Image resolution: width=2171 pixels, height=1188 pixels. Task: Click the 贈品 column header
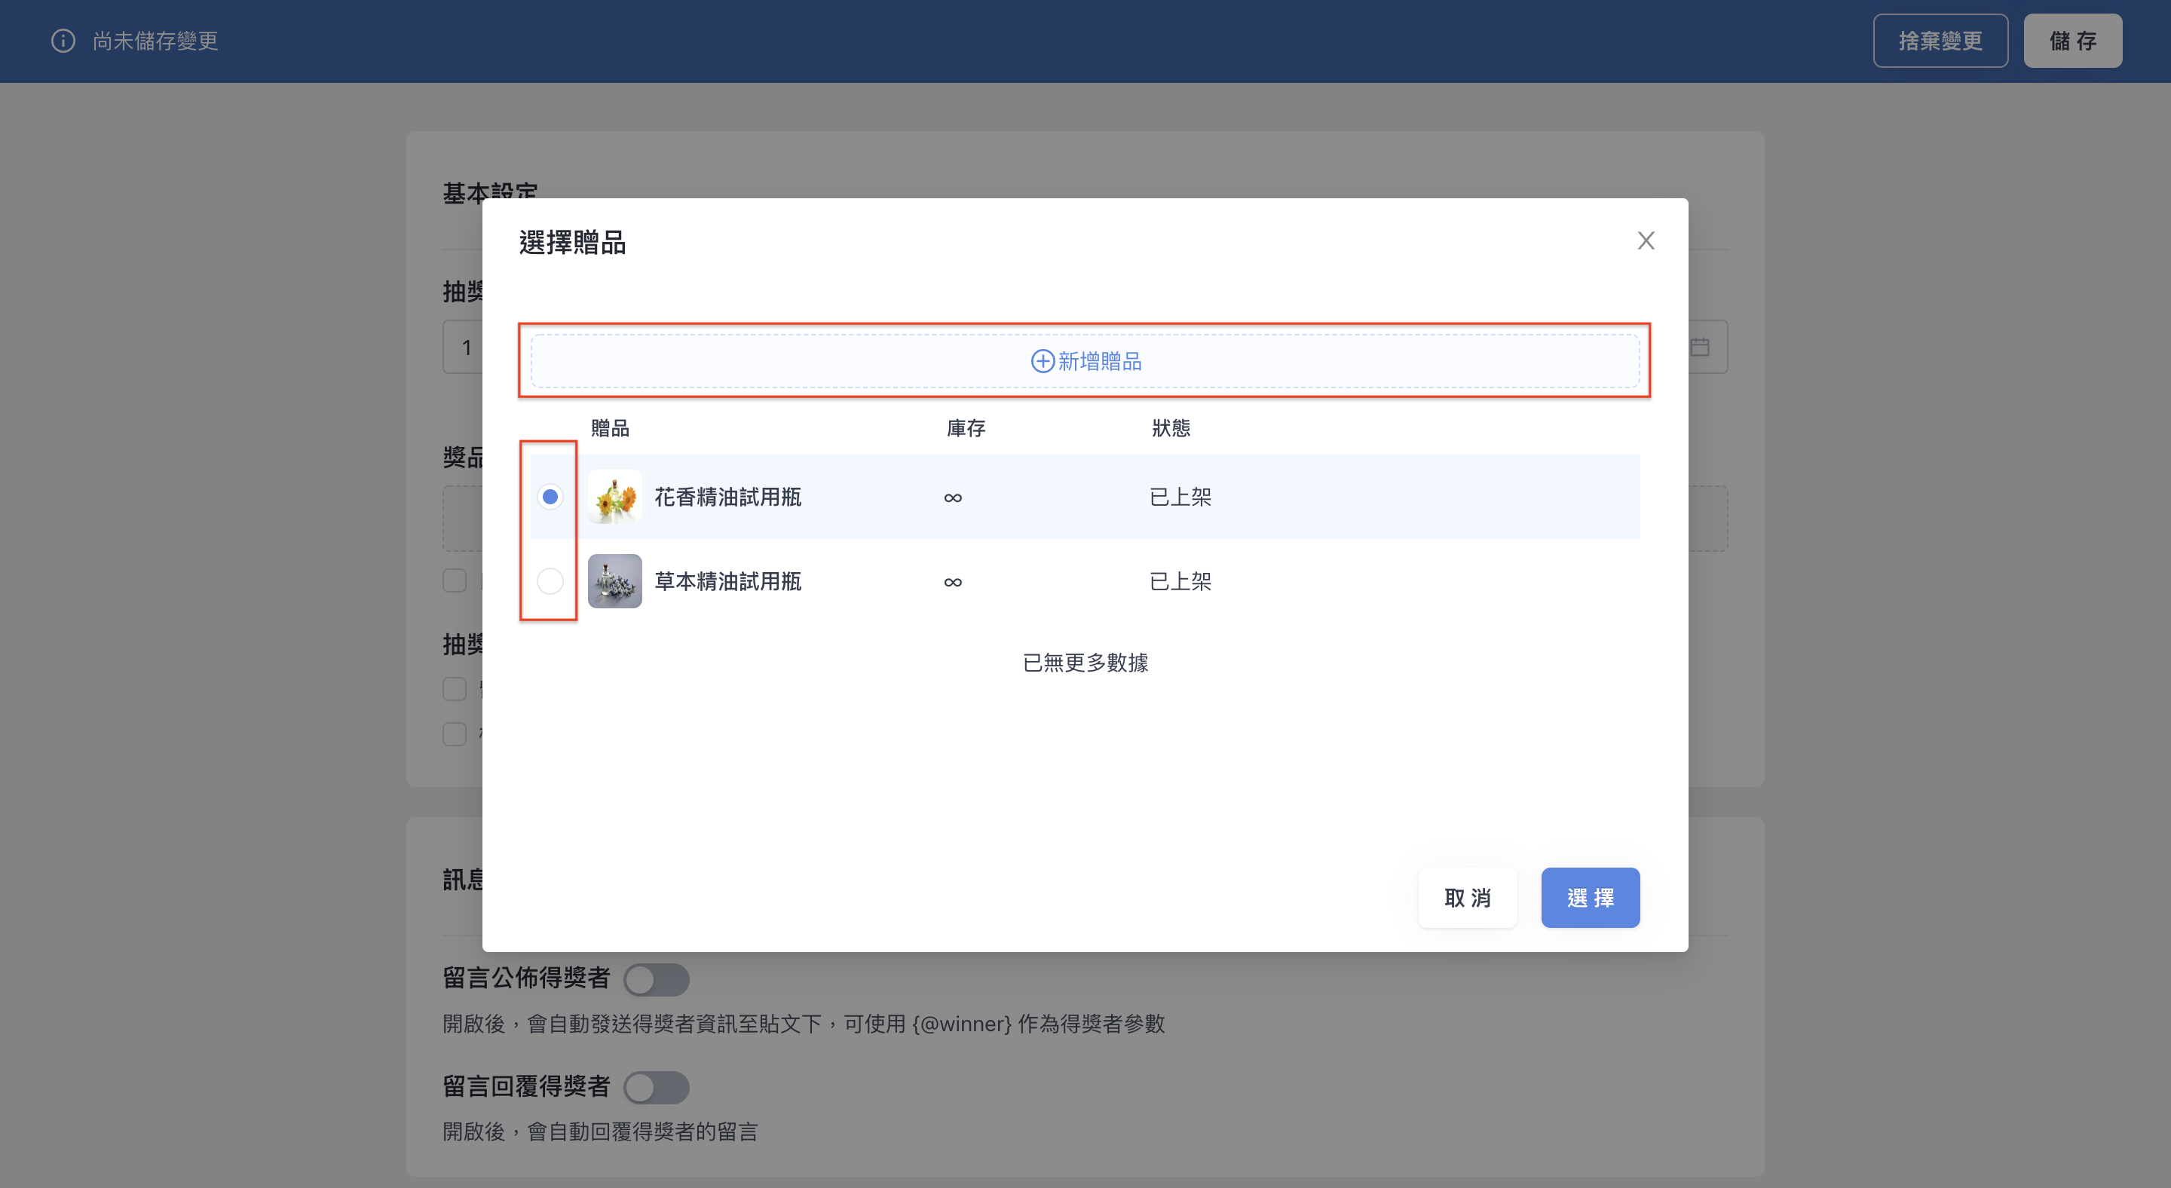pyautogui.click(x=610, y=428)
